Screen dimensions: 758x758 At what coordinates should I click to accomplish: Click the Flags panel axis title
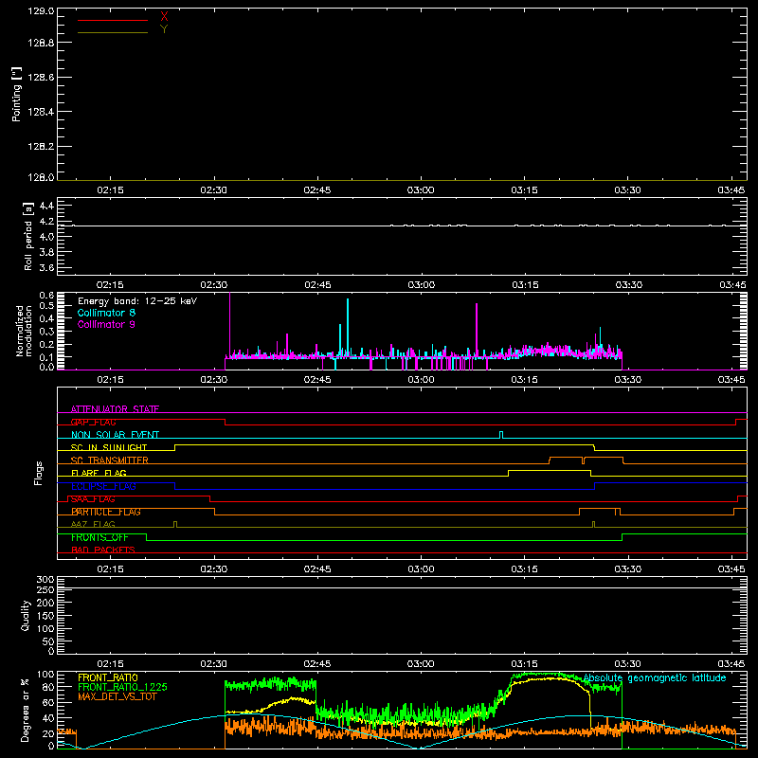pyautogui.click(x=39, y=473)
